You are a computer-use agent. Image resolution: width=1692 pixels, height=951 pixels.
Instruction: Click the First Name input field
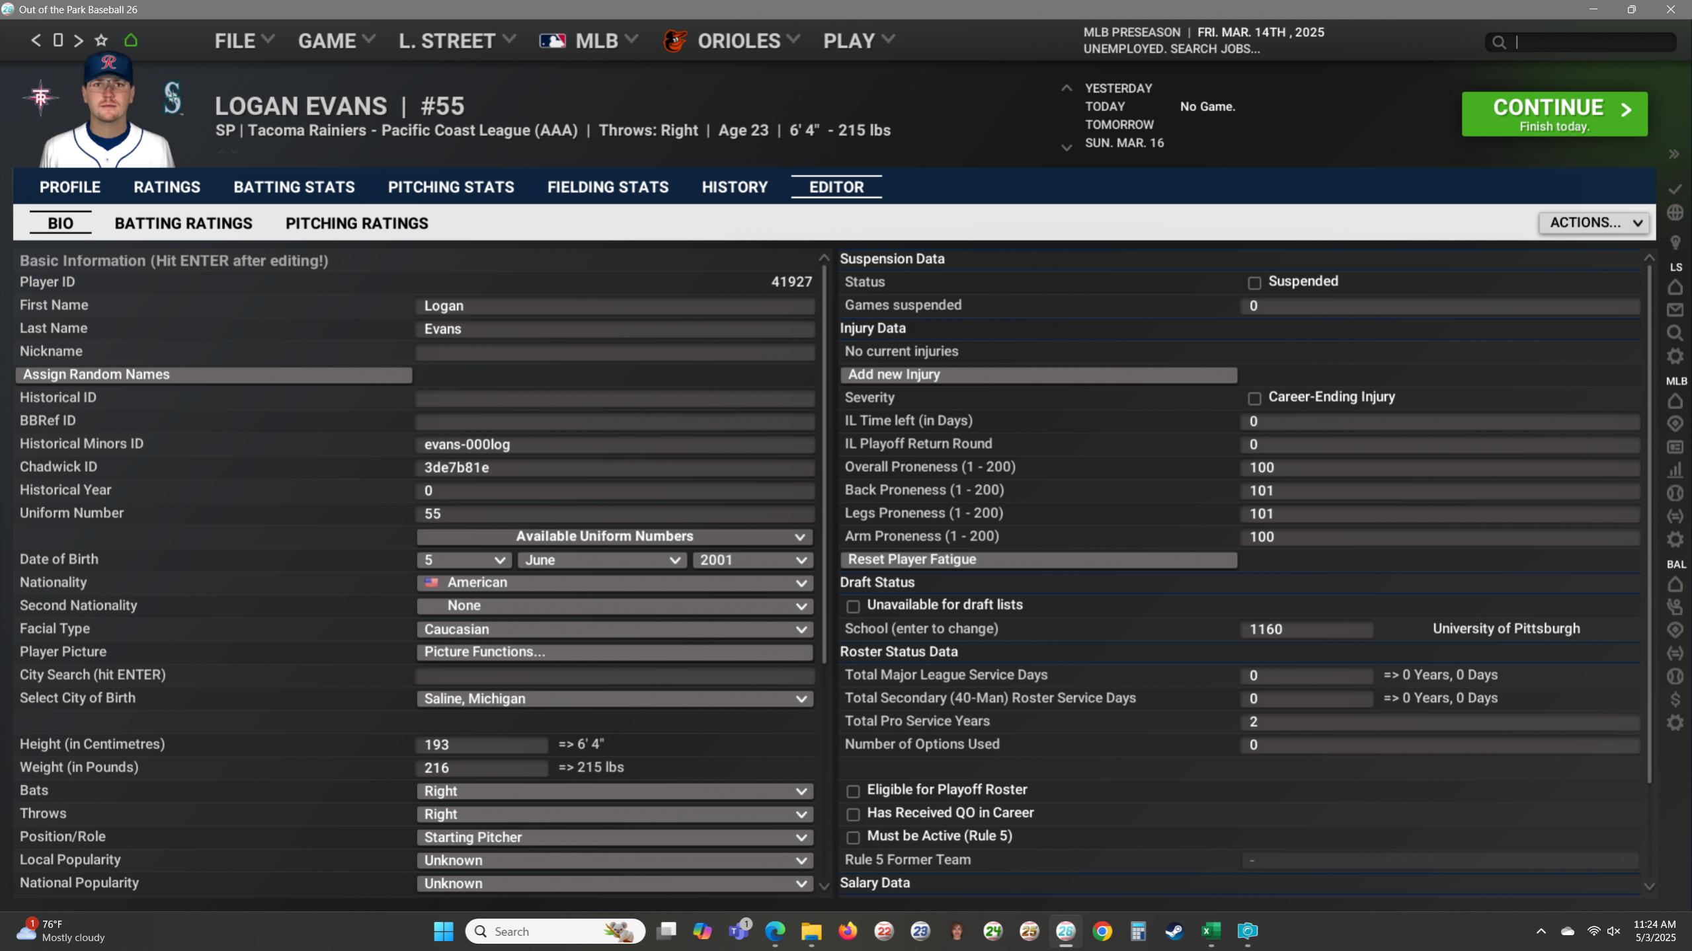click(x=614, y=306)
